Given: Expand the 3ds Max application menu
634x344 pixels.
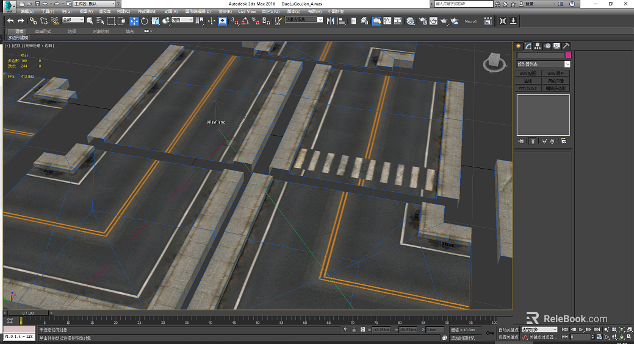Looking at the screenshot, I should (9, 5).
